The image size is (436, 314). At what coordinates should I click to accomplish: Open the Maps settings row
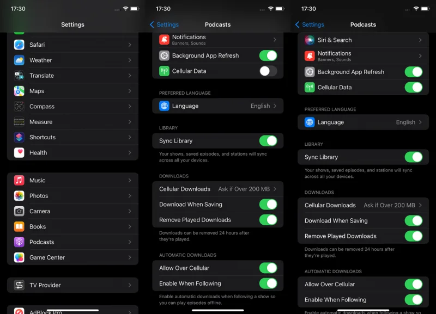pos(73,91)
